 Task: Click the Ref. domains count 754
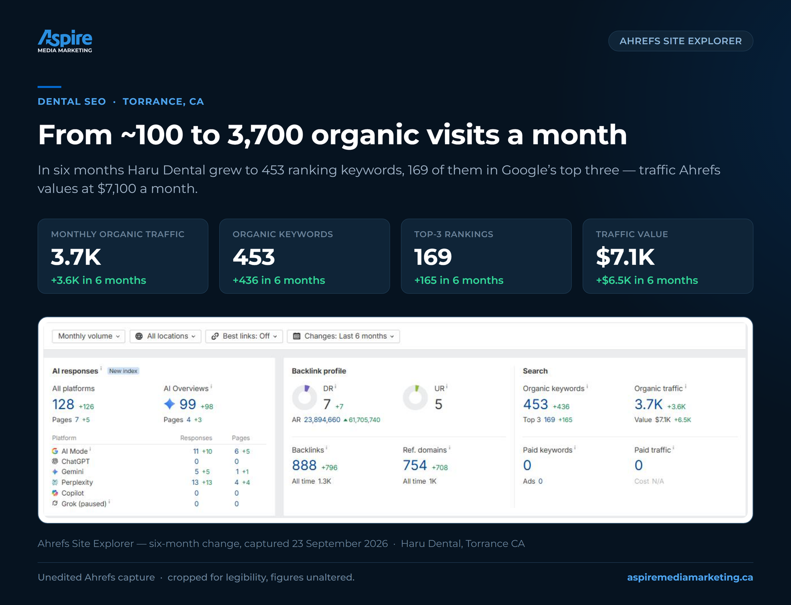(x=415, y=466)
